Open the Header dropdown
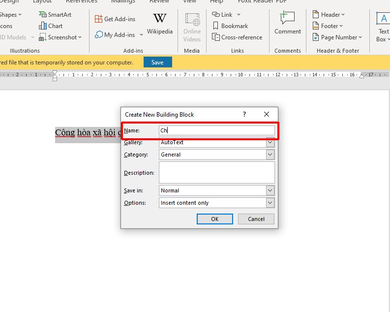The image size is (390, 312). pyautogui.click(x=329, y=15)
